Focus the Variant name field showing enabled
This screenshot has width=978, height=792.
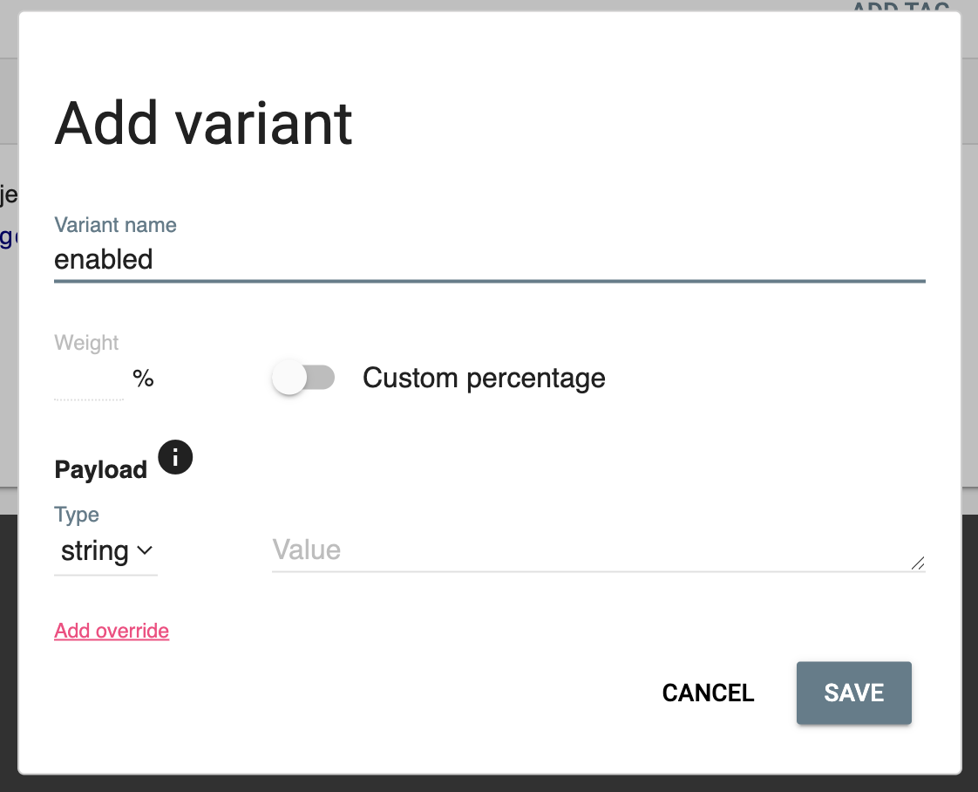coord(349,259)
